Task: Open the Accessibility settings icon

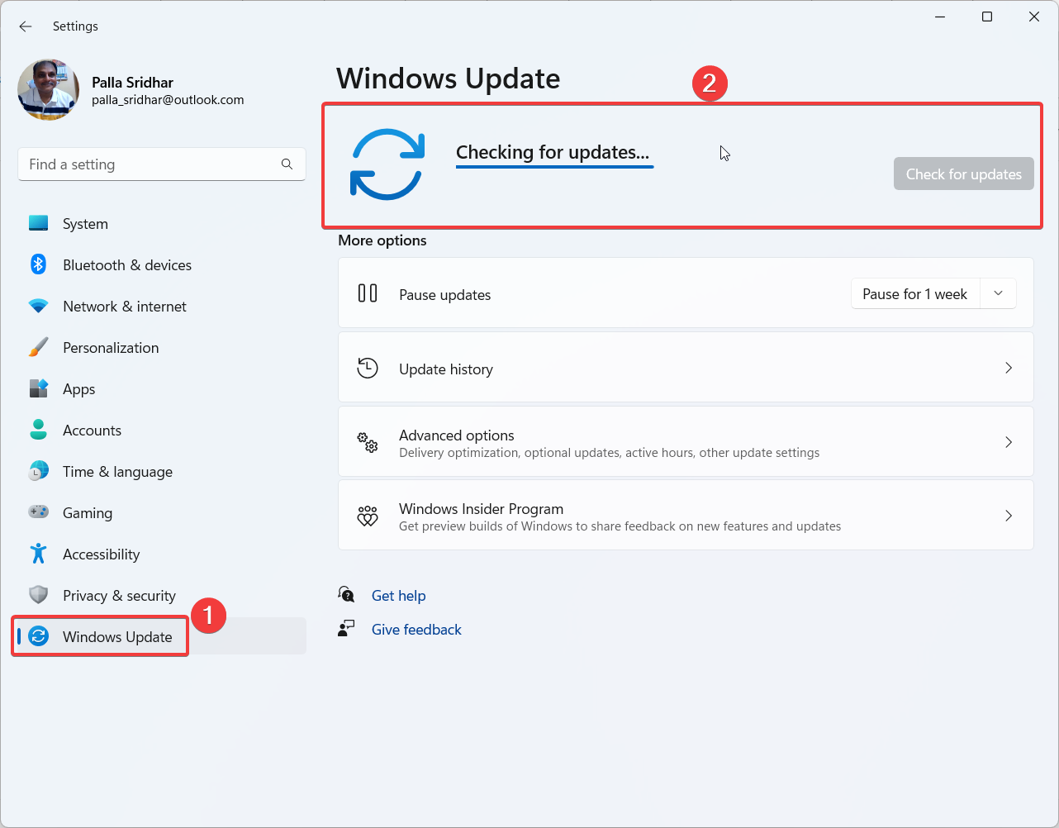Action: point(38,554)
